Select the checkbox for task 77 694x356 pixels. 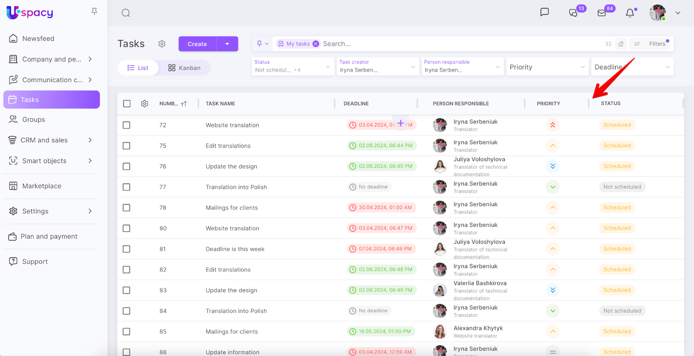(x=127, y=187)
